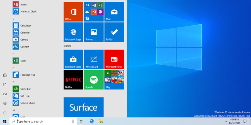Click letter M section header
This screenshot has height=125, width=251.
click(14, 110)
